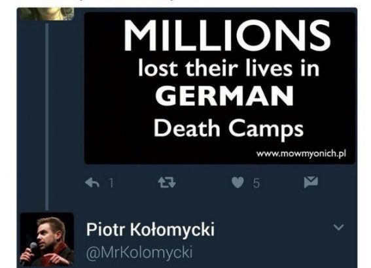Click empty tweet area below the chevron
Image resolution: width=371 pixels, height=268 pixels.
pos(338,250)
